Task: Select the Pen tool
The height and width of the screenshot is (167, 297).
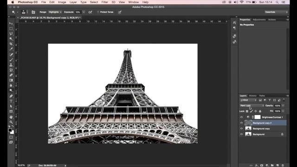Action: tap(11, 96)
